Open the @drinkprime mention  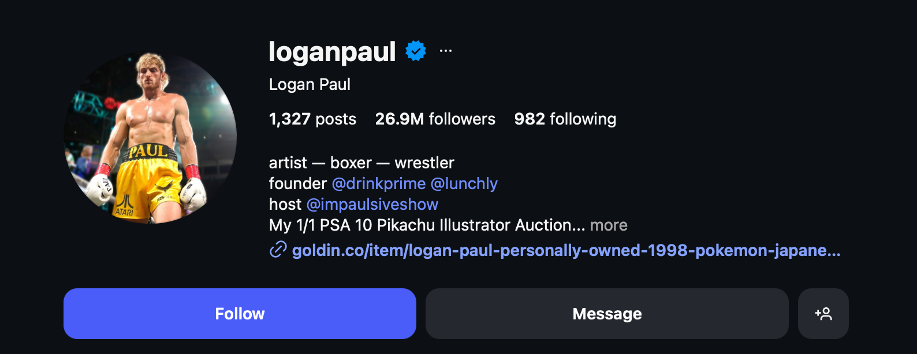tap(379, 183)
